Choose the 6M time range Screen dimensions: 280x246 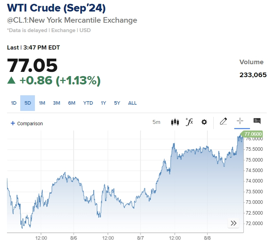(72, 103)
